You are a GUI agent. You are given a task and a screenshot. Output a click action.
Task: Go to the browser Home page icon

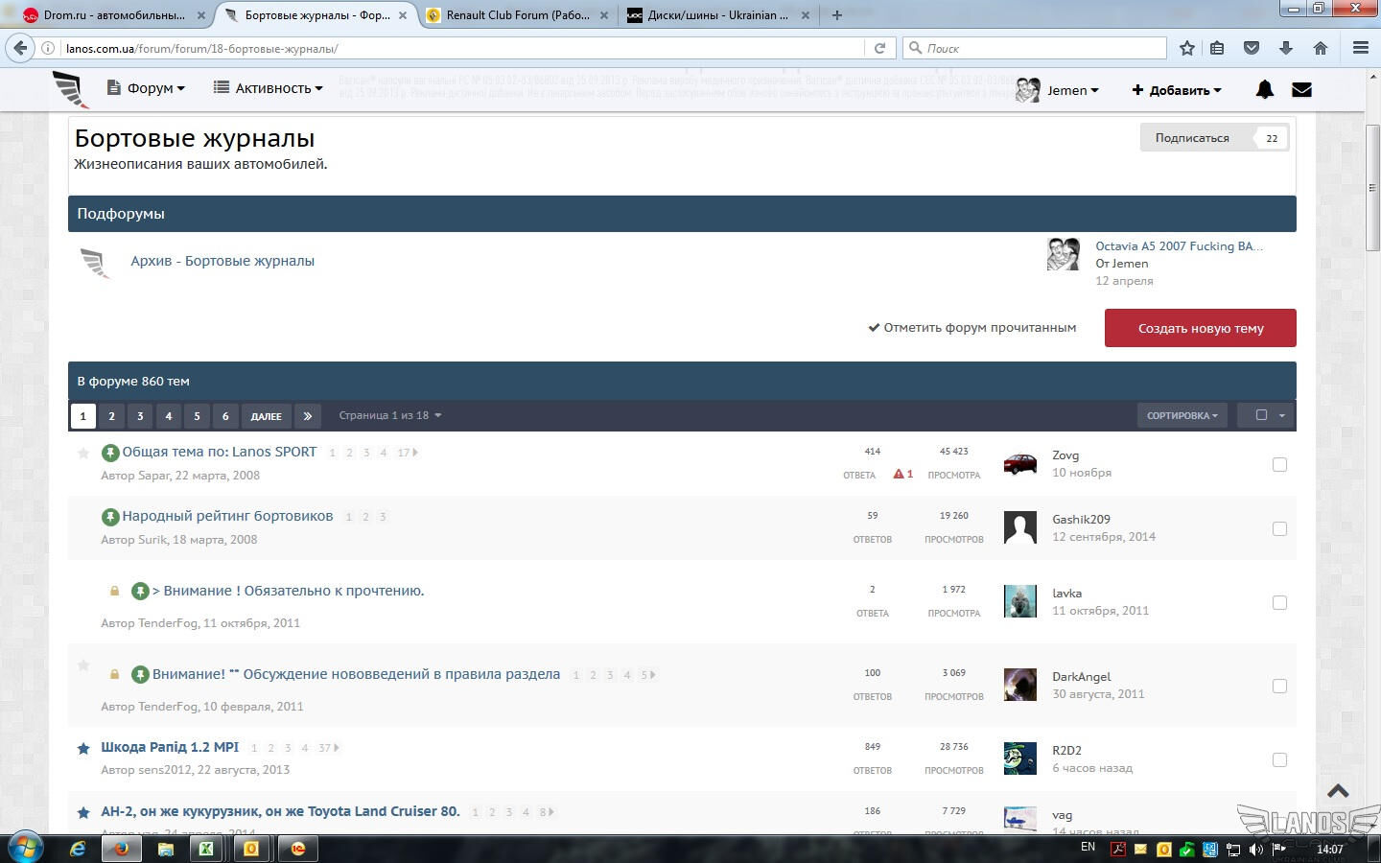coord(1321,48)
